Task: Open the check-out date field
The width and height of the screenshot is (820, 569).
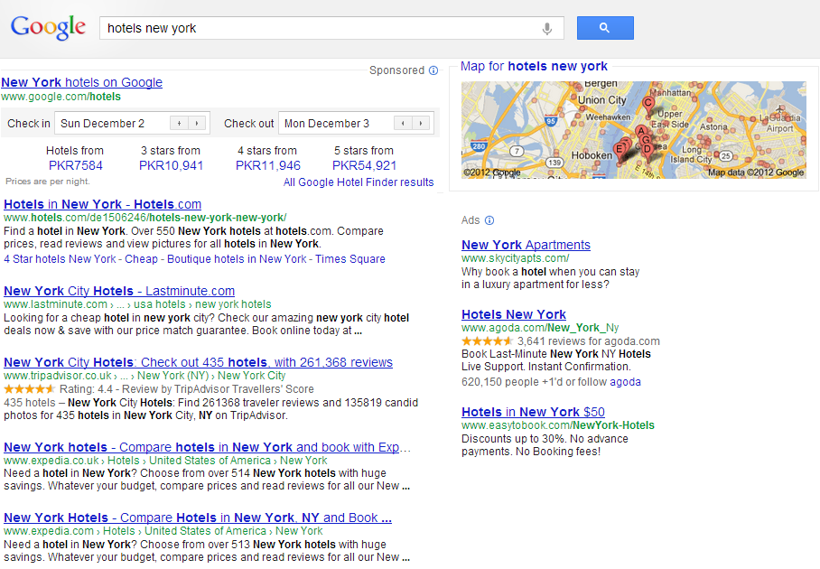Action: click(334, 124)
